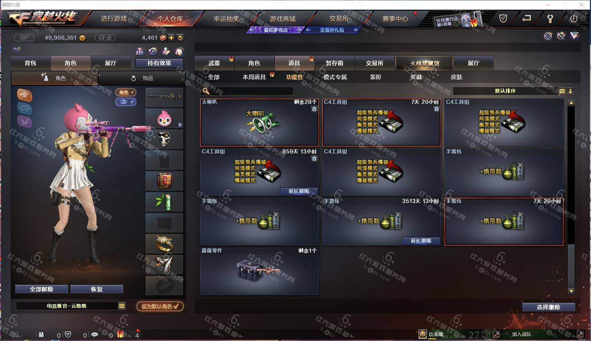Open the 默认排序 list dropdown icon
This screenshot has width=591, height=341.
pyautogui.click(x=562, y=91)
